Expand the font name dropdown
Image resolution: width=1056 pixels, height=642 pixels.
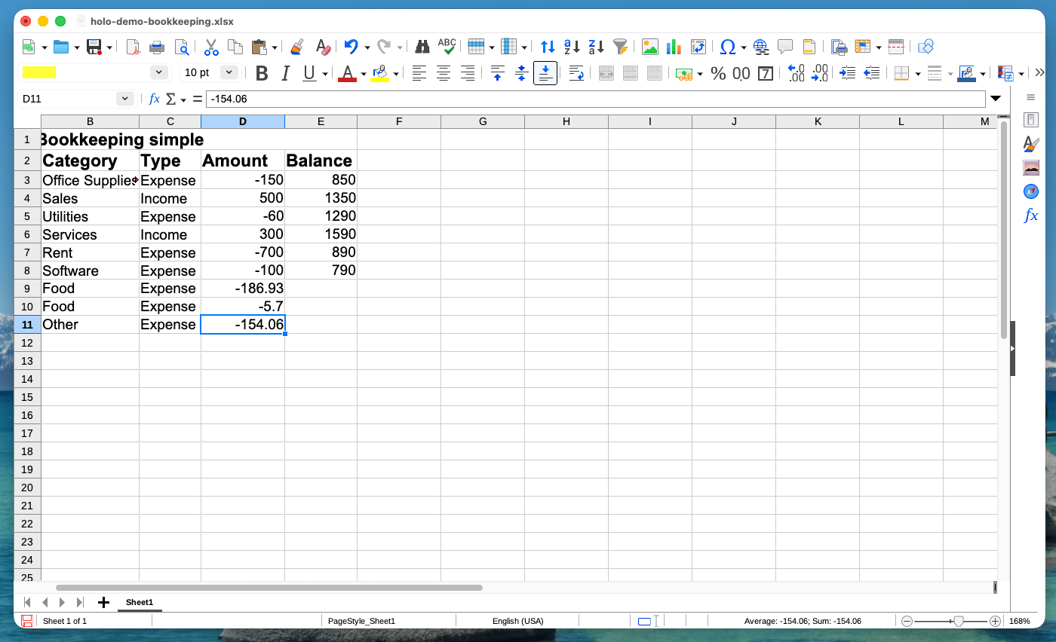[x=159, y=72]
